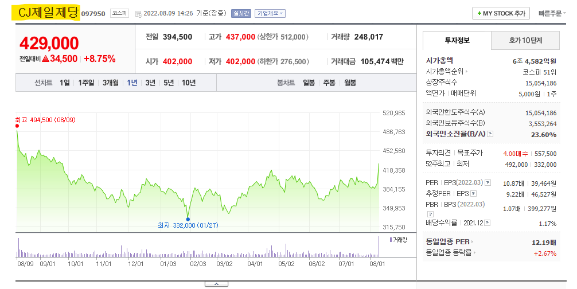Click the current price 429,000
Image resolution: width=577 pixels, height=289 pixels.
click(x=49, y=44)
